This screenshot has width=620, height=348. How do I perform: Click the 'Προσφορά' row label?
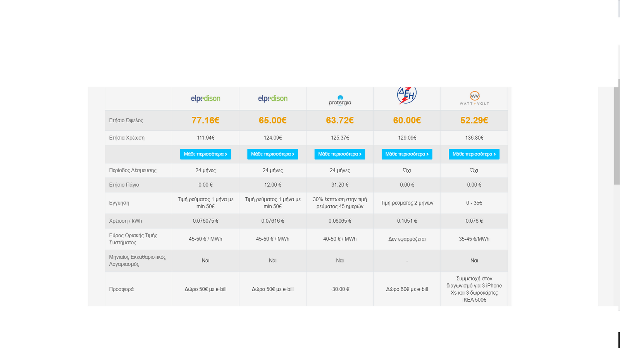tap(121, 289)
